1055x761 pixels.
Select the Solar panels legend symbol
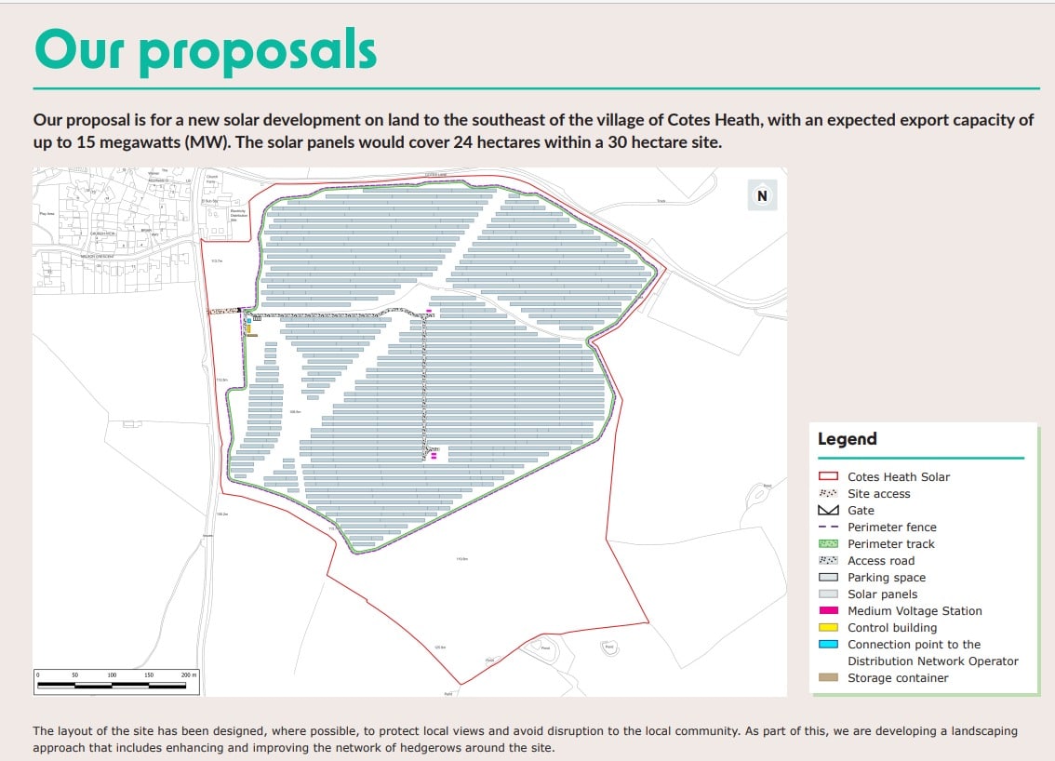coord(828,594)
